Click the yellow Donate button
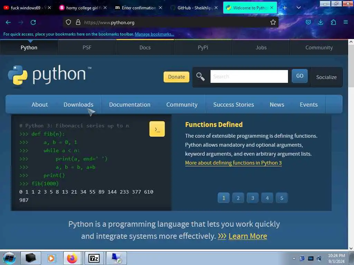The height and width of the screenshot is (265, 354). click(x=176, y=77)
